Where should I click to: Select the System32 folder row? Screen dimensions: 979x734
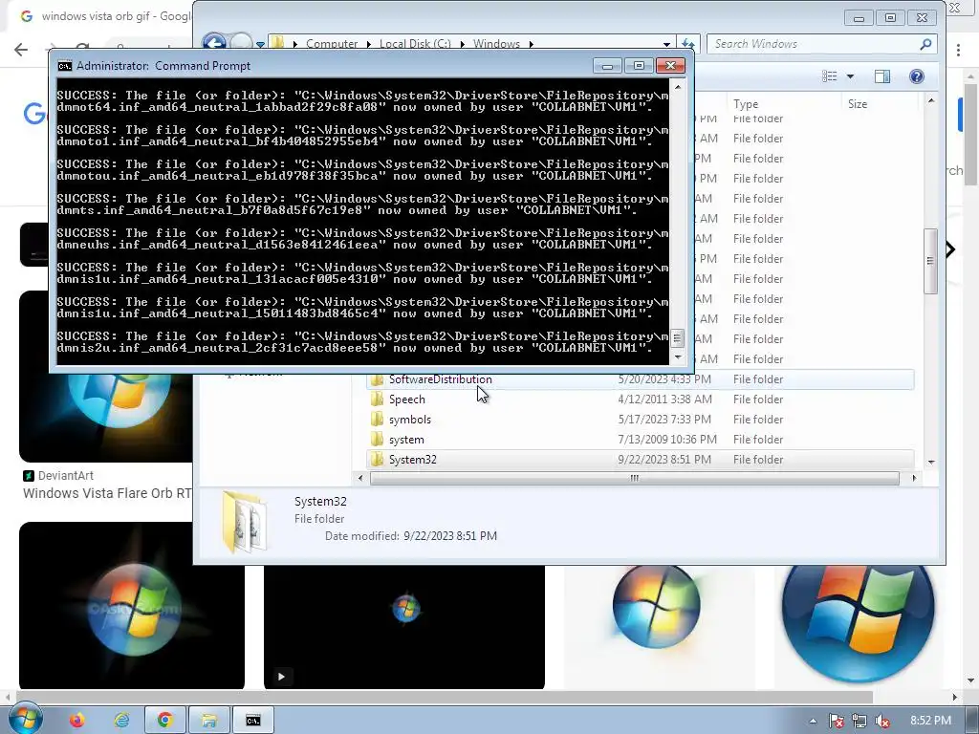pyautogui.click(x=641, y=459)
